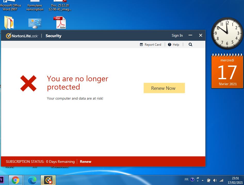The width and height of the screenshot is (244, 185).
Task: Click the Renew link in status bar
Action: (x=86, y=162)
